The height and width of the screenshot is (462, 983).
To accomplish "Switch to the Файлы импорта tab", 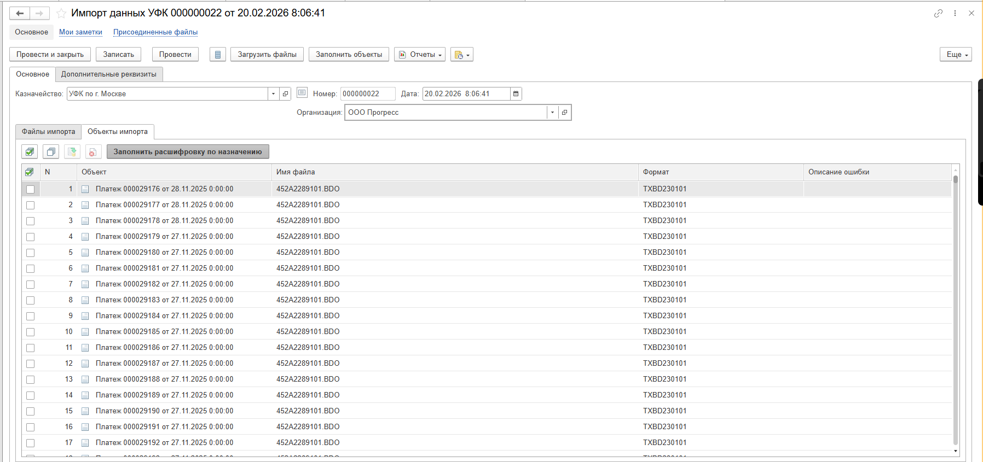I will pyautogui.click(x=48, y=132).
